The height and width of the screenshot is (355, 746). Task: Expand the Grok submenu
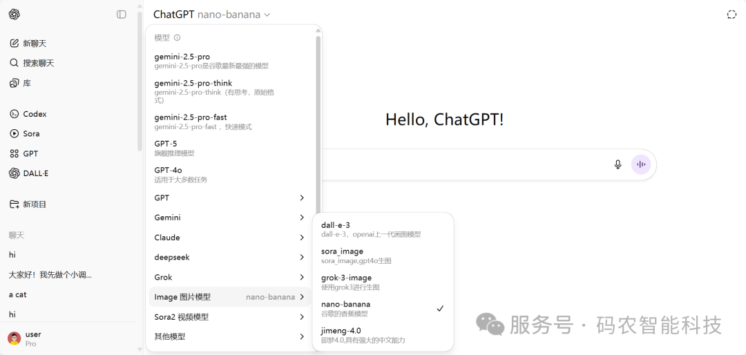click(230, 278)
